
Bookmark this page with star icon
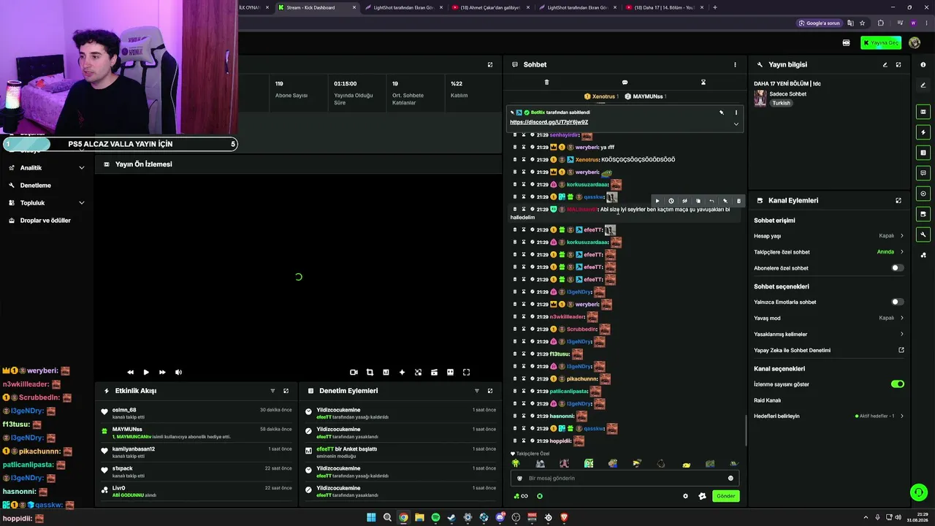click(862, 23)
